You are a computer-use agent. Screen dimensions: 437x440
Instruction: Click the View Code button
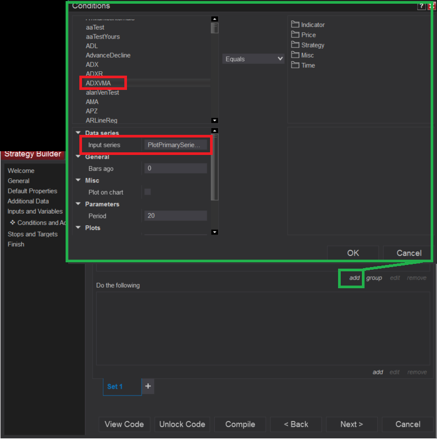124,424
